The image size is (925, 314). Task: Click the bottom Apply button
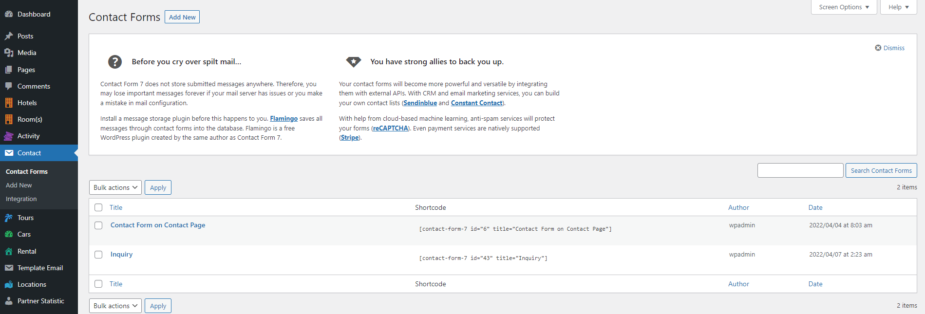158,306
